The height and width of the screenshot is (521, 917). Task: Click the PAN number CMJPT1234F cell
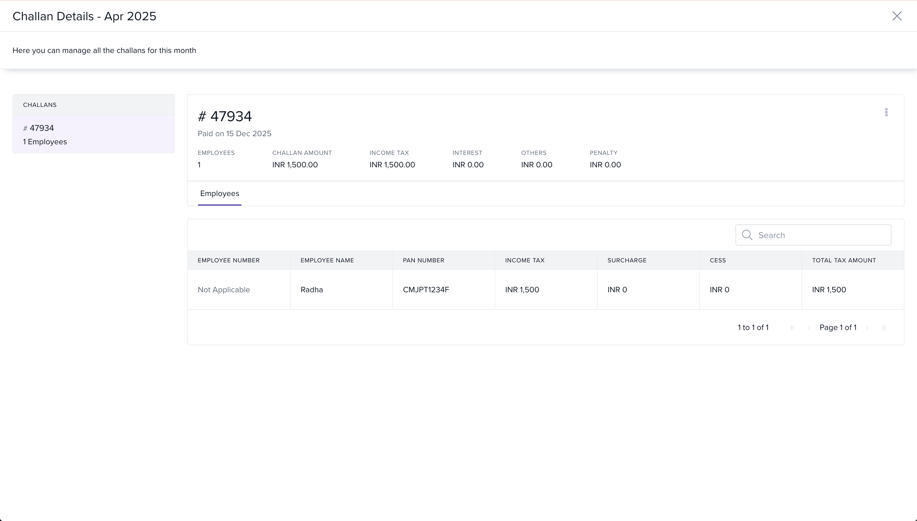coord(426,289)
